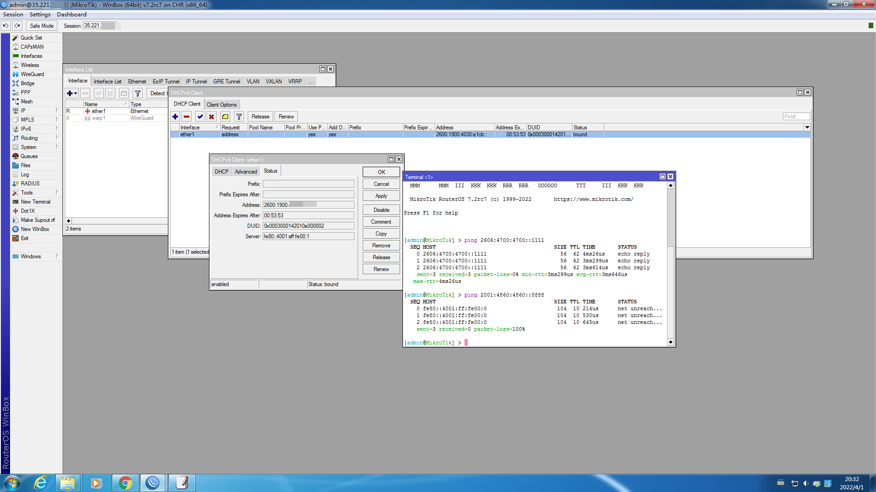Click Renew in DHCPv6 Client toolbar

[x=287, y=117]
